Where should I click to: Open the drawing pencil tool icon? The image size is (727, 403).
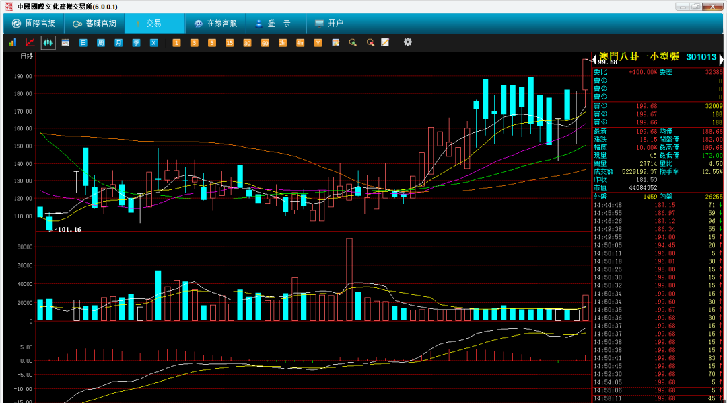[385, 42]
